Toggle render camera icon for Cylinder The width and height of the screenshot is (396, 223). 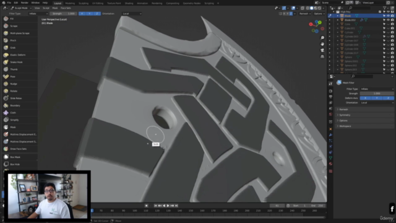point(392,32)
